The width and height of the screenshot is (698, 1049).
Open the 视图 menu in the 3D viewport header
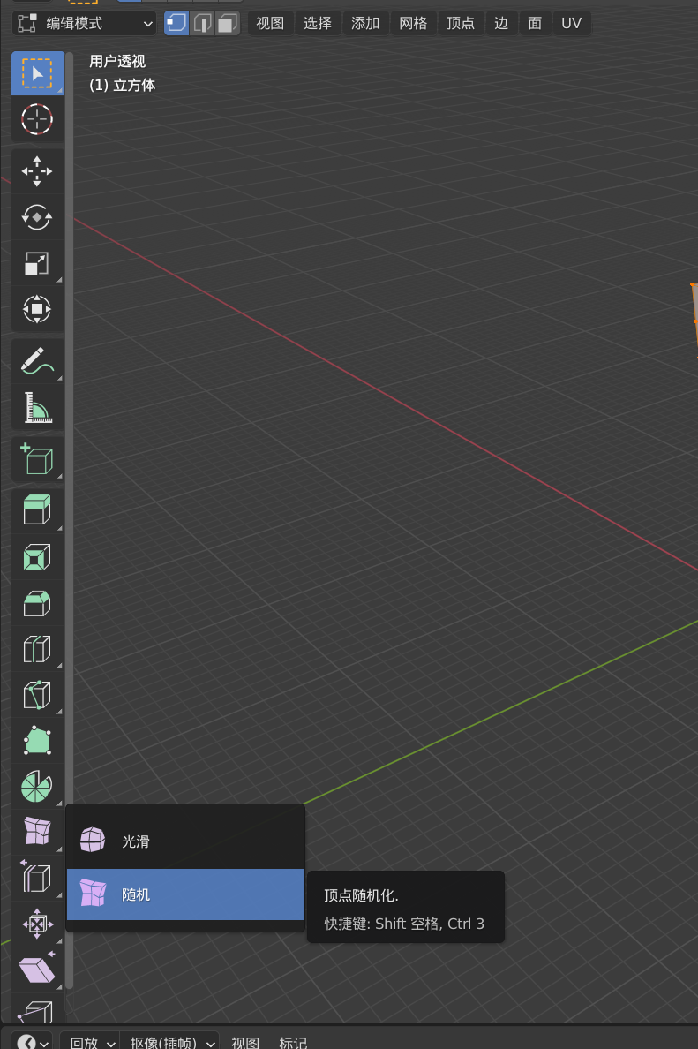coord(270,24)
